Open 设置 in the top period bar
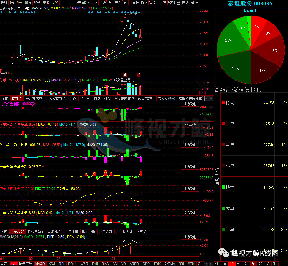288x266 pixels. 55,3
